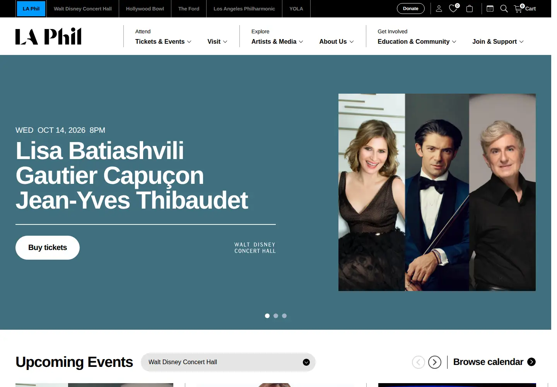557x387 pixels.
Task: Click the hero image of three artists
Action: [437, 192]
